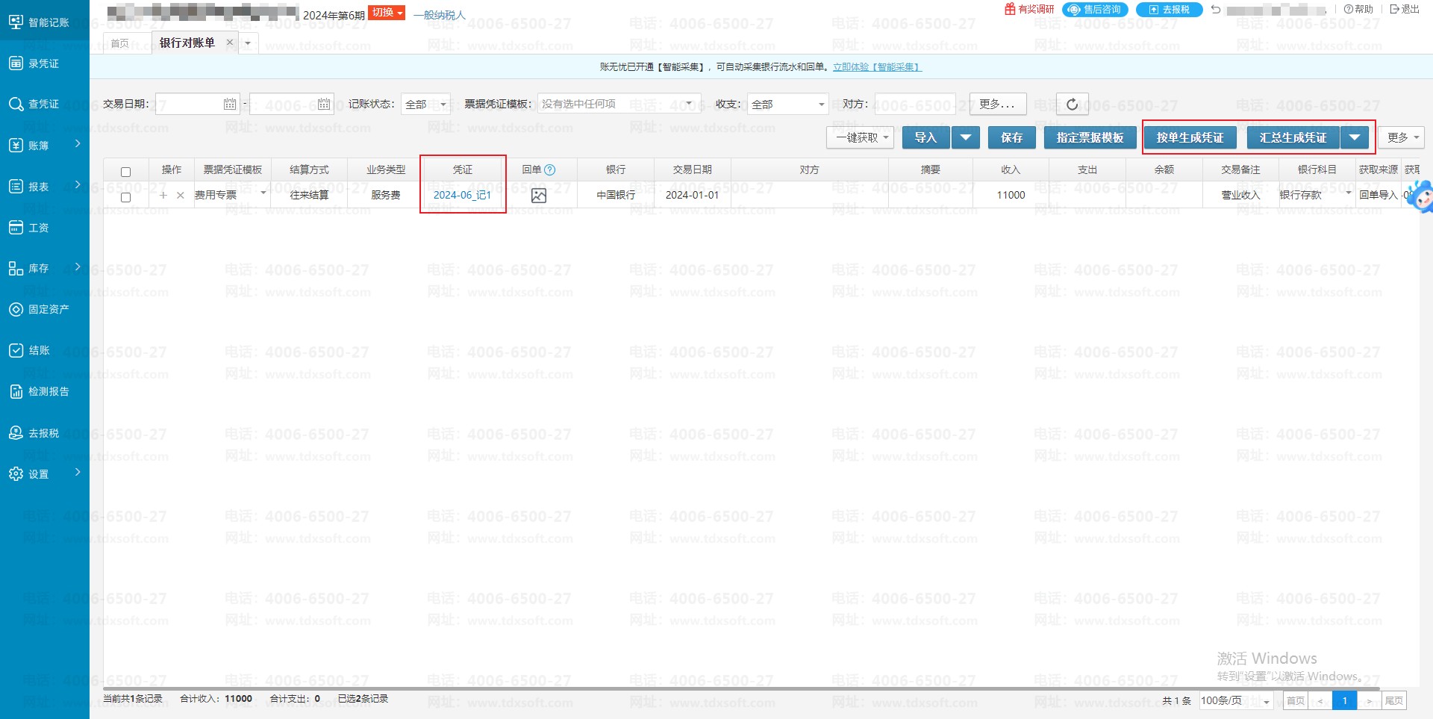
Task: Click the 按单生成凭证 button
Action: (1190, 137)
